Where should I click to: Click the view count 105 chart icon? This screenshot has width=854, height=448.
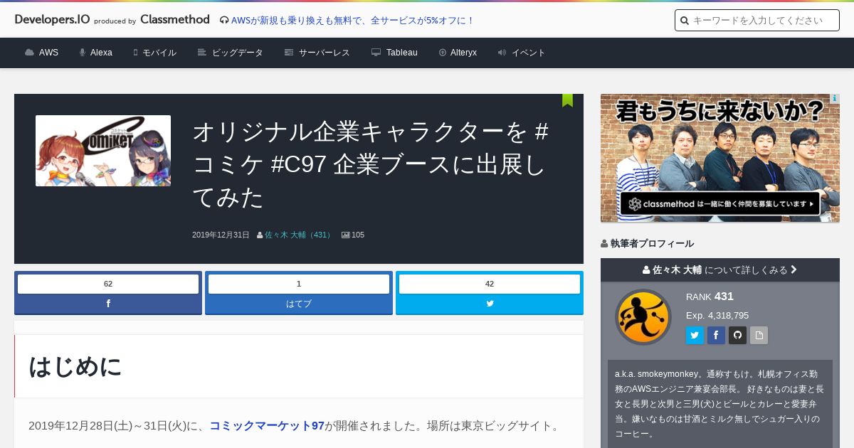pyautogui.click(x=346, y=235)
